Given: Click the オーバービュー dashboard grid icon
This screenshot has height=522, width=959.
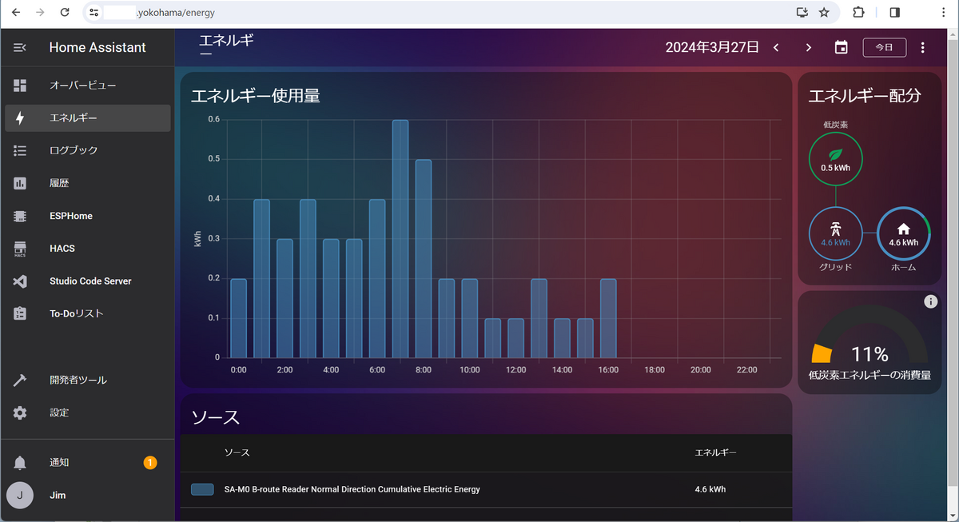Looking at the screenshot, I should (x=20, y=85).
